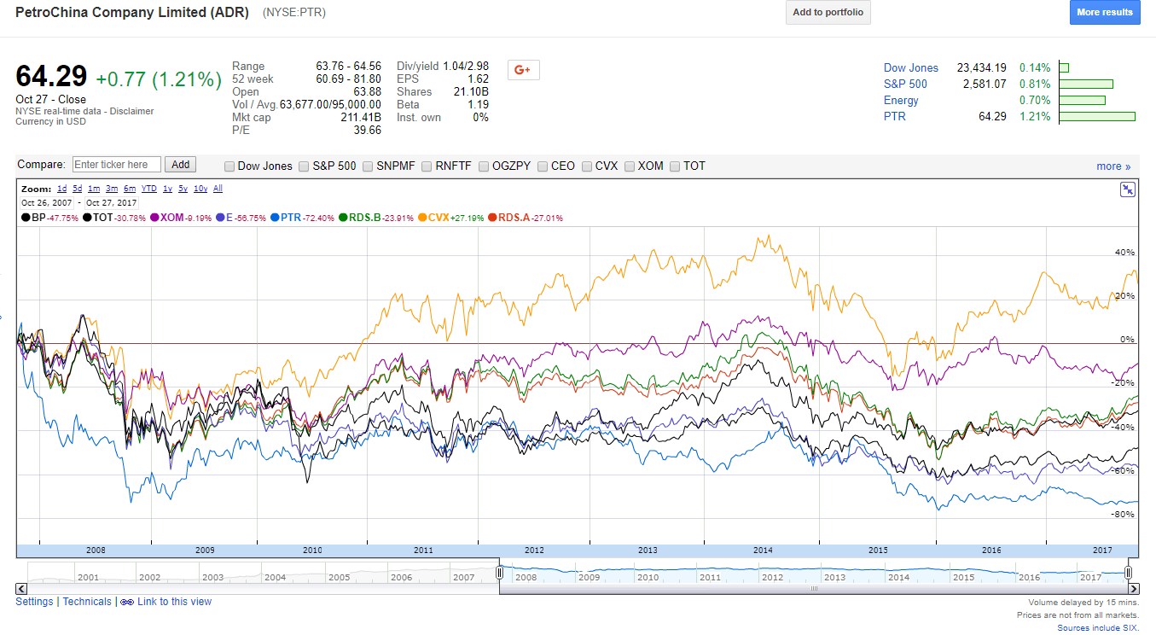Select the 6m zoom range

(x=130, y=189)
